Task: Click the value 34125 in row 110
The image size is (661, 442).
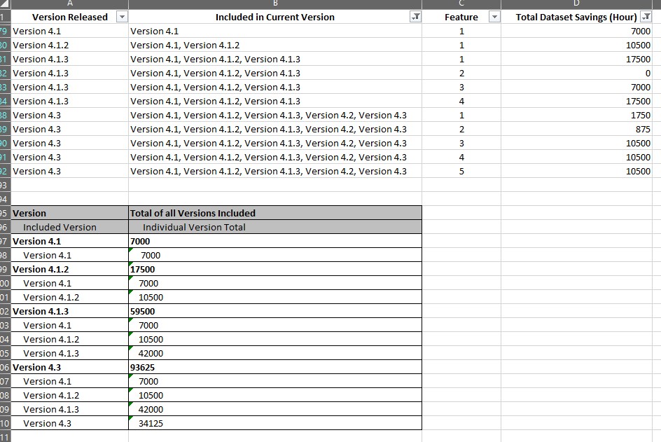Action: [275, 424]
